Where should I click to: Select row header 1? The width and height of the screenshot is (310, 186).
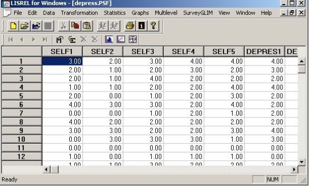pyautogui.click(x=21, y=61)
